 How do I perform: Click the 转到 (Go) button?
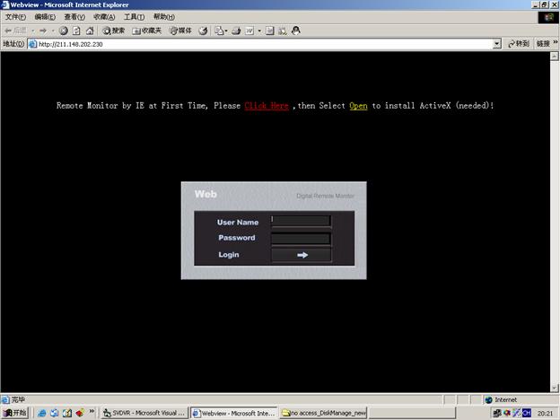tap(518, 43)
